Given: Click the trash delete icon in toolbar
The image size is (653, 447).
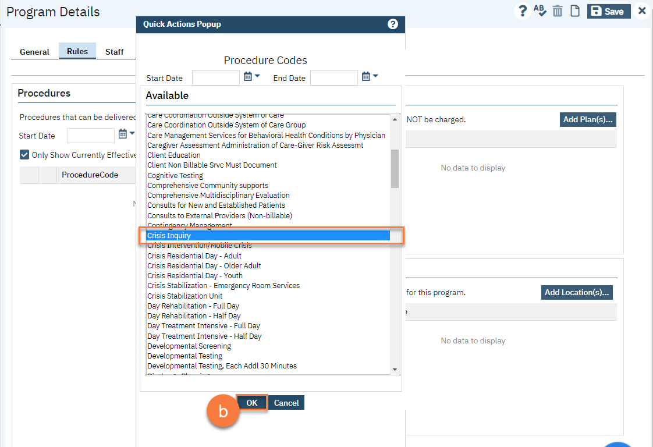Looking at the screenshot, I should (x=558, y=11).
